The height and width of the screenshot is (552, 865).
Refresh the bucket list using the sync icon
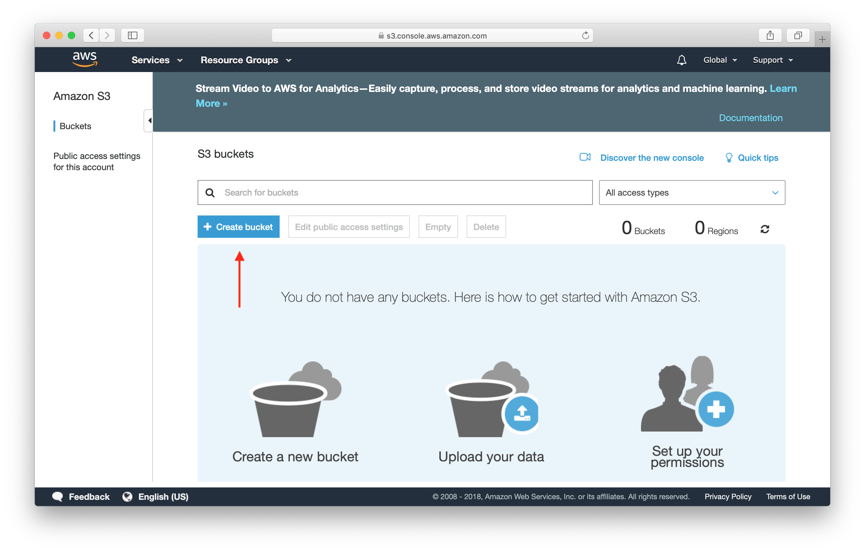765,229
